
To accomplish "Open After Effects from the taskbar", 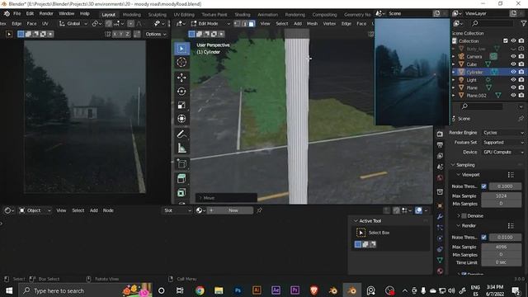I will pos(276,290).
